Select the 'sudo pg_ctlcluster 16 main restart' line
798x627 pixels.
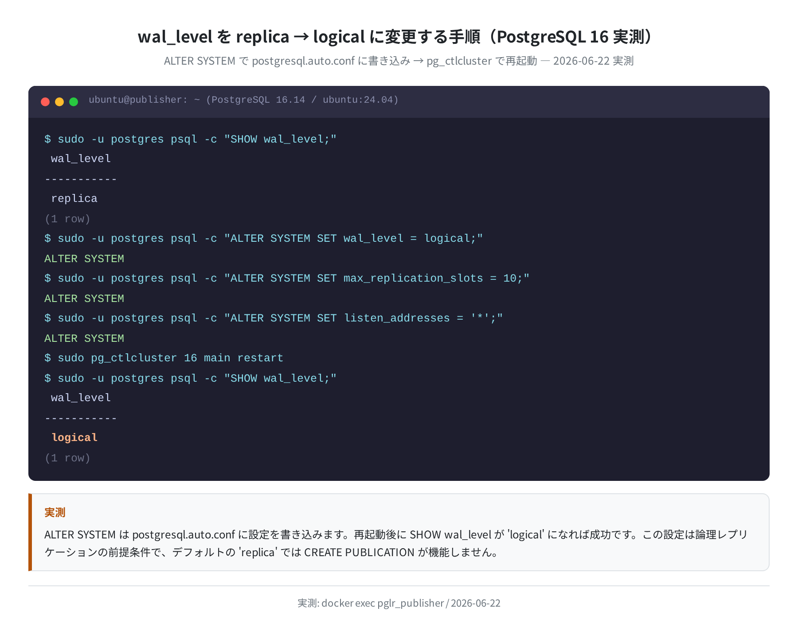pyautogui.click(x=164, y=358)
